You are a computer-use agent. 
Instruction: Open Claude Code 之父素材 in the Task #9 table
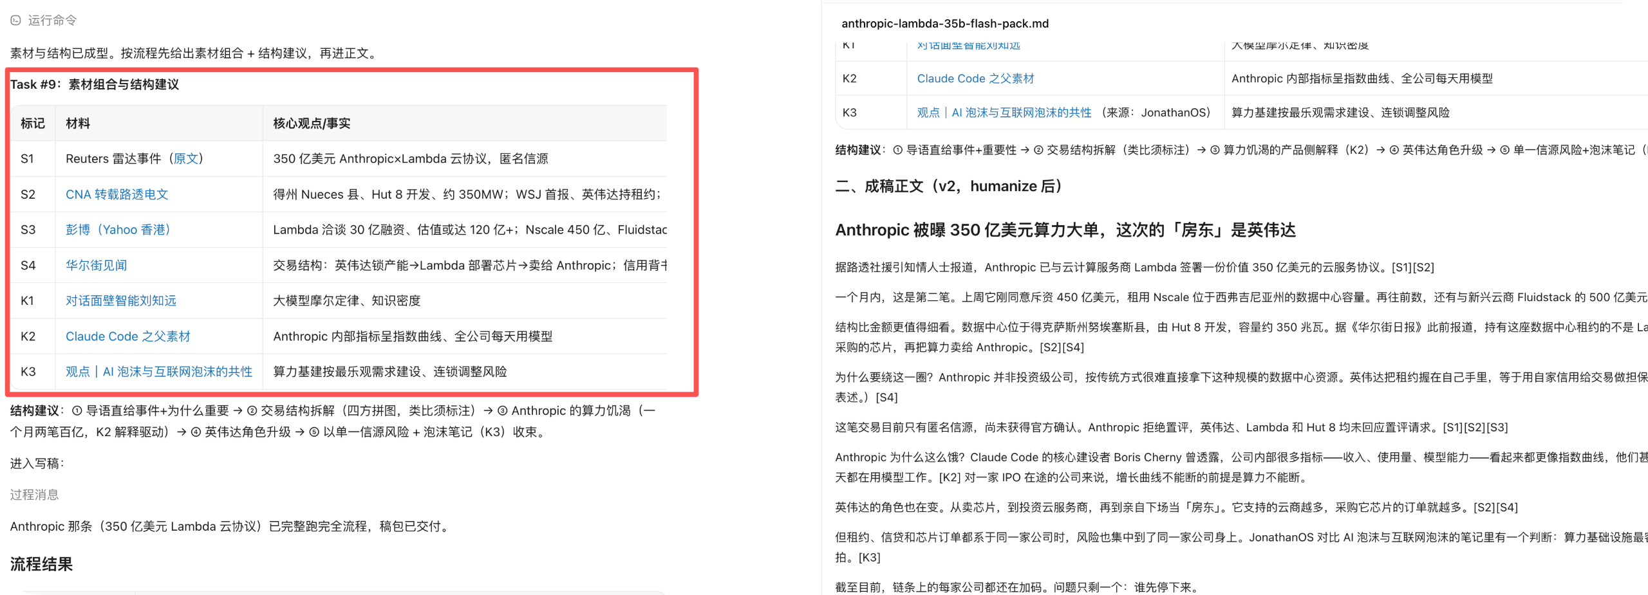pos(127,336)
